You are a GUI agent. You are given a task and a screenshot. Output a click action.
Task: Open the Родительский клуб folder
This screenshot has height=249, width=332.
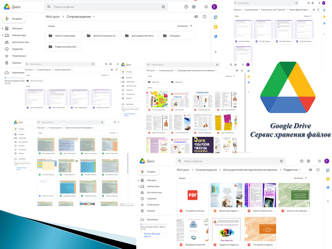tap(63, 47)
